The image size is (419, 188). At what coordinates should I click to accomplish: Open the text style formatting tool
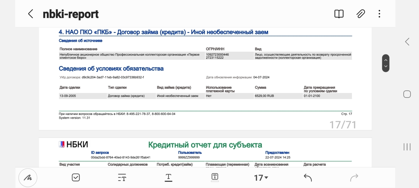tap(122, 178)
